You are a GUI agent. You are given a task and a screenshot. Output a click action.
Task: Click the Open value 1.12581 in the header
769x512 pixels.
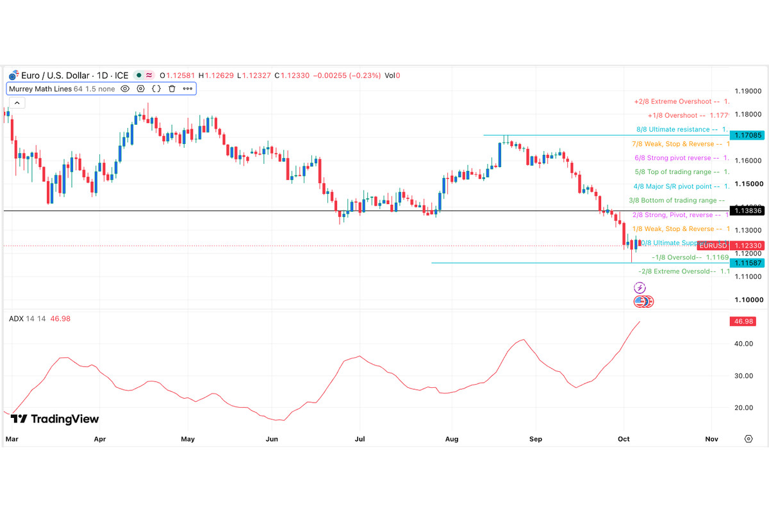[x=179, y=76]
